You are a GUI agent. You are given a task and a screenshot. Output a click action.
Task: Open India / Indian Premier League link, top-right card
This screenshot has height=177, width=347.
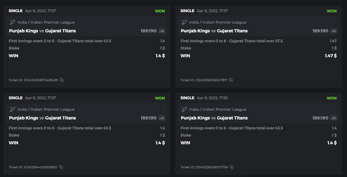(x=218, y=22)
